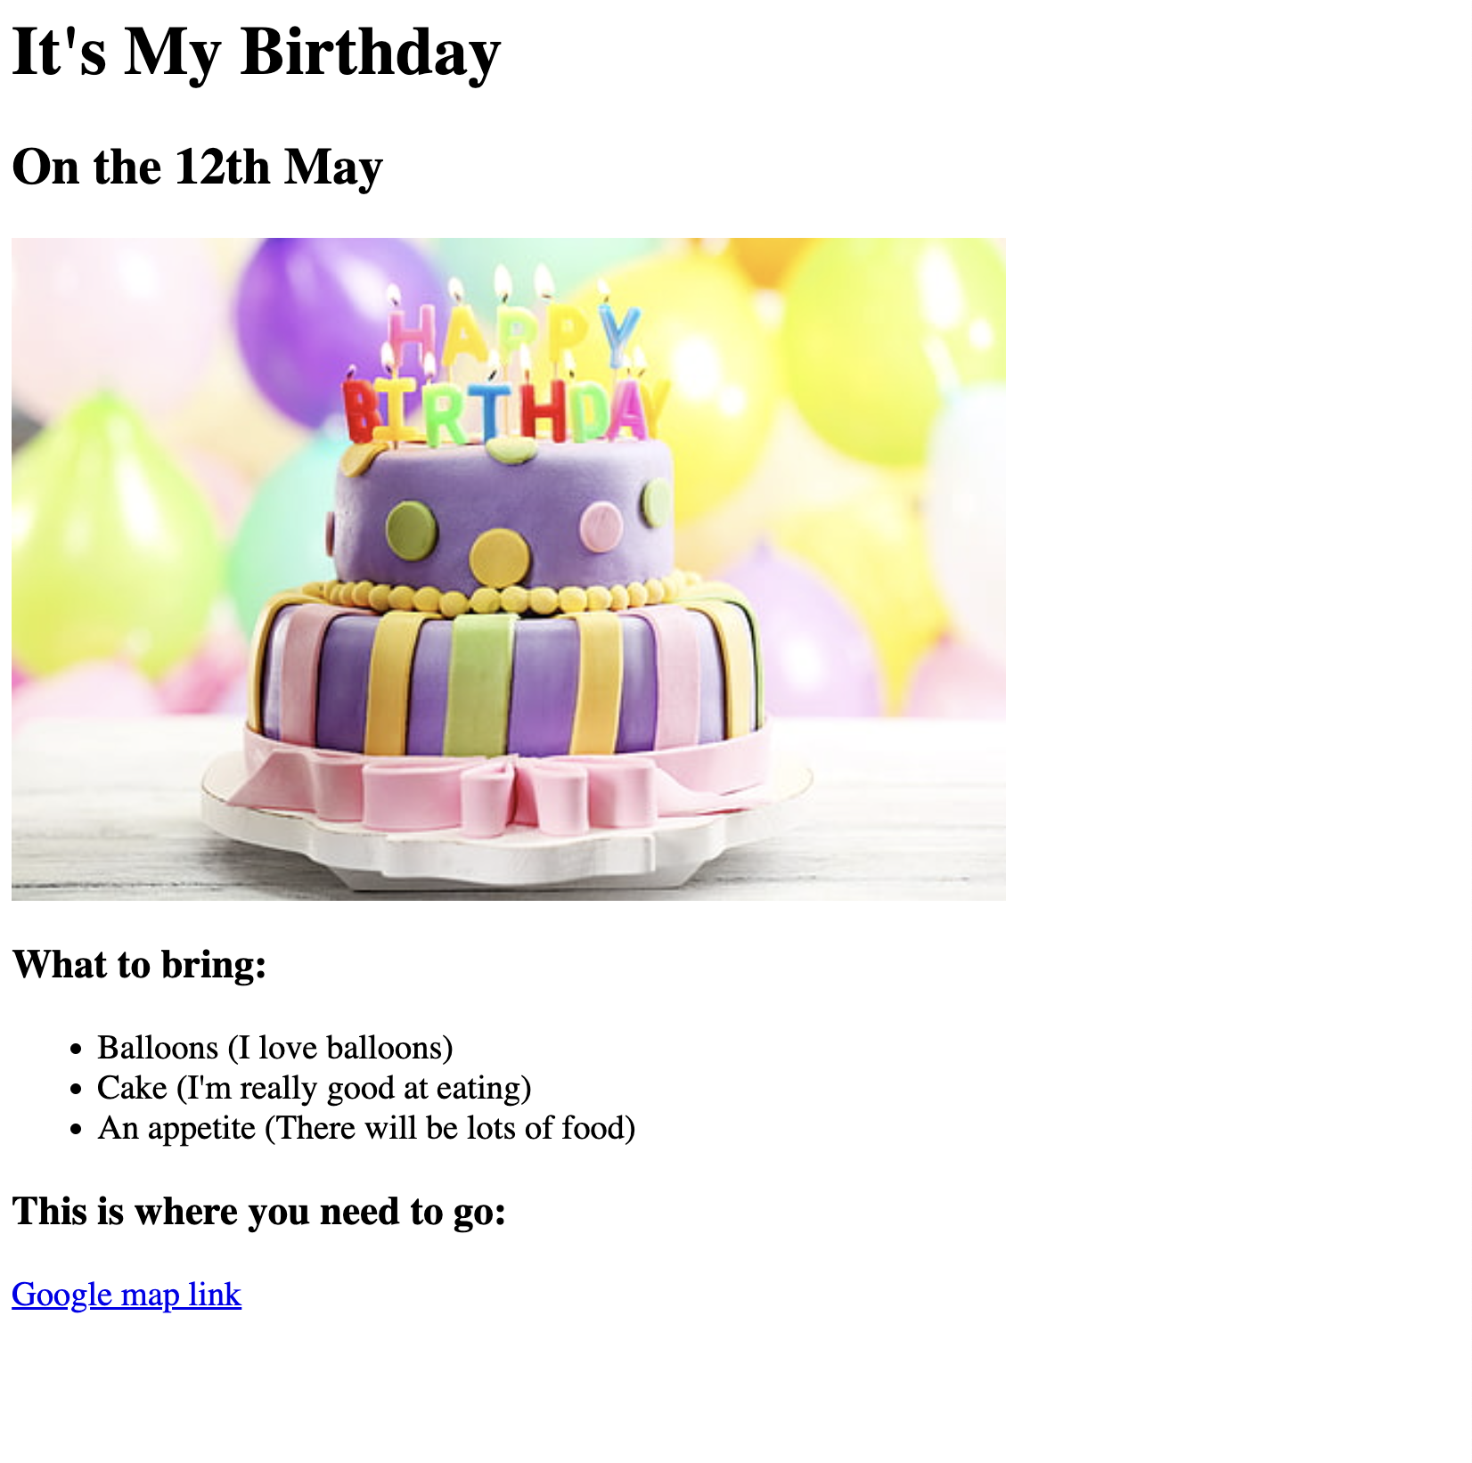Select the "Balloons (I love balloons)" list item

[274, 1048]
